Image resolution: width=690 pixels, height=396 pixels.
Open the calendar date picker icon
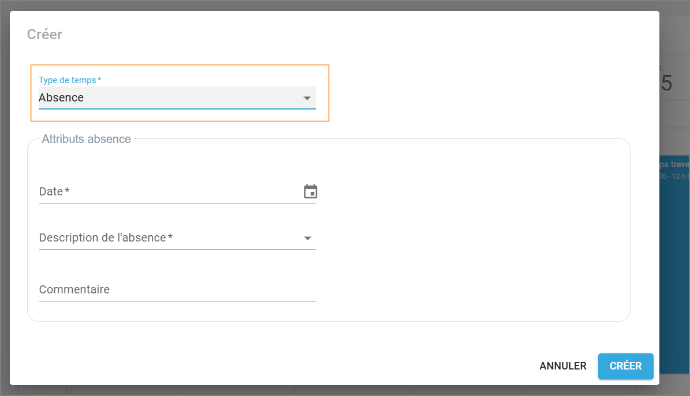coord(311,191)
